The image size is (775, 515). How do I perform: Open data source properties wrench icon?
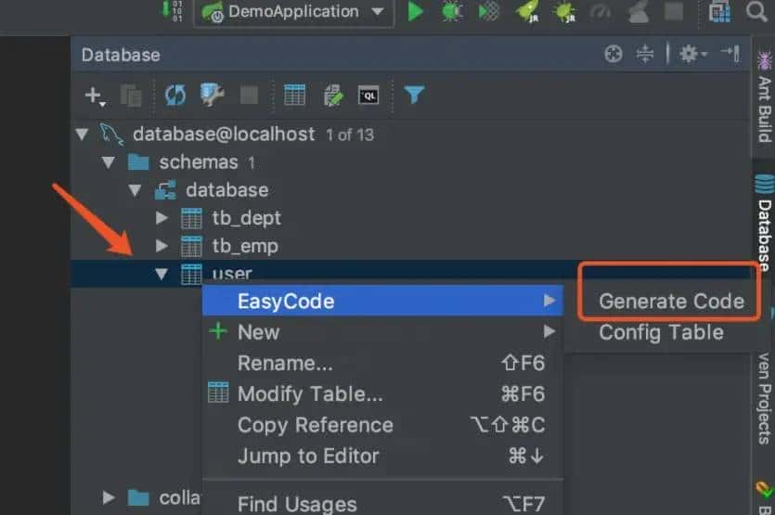(x=212, y=95)
